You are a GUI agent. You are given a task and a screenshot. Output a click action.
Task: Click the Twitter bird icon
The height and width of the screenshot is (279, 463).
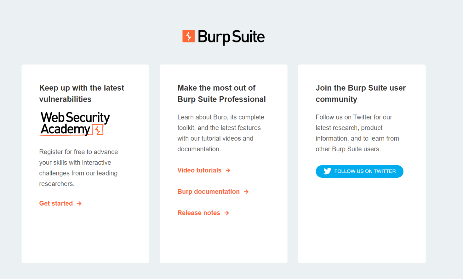(328, 171)
